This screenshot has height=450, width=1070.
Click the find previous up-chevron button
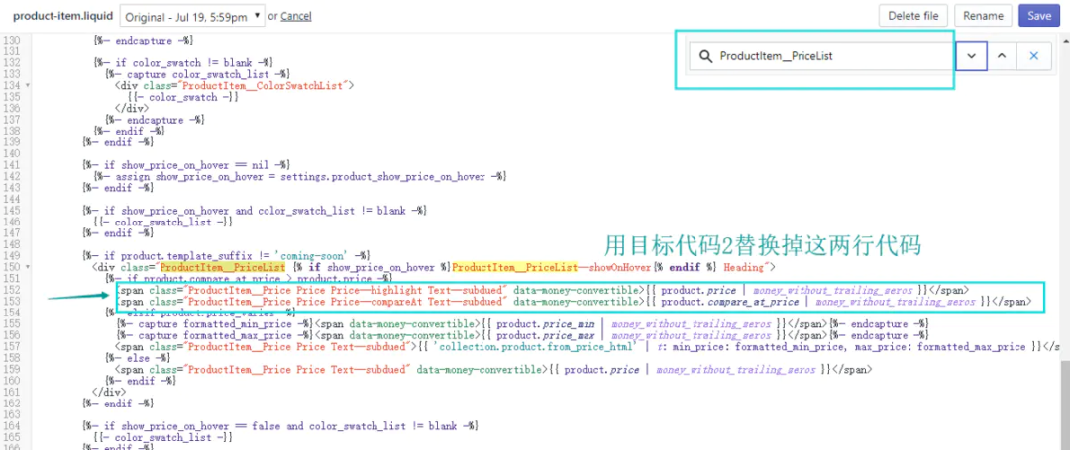(1002, 56)
